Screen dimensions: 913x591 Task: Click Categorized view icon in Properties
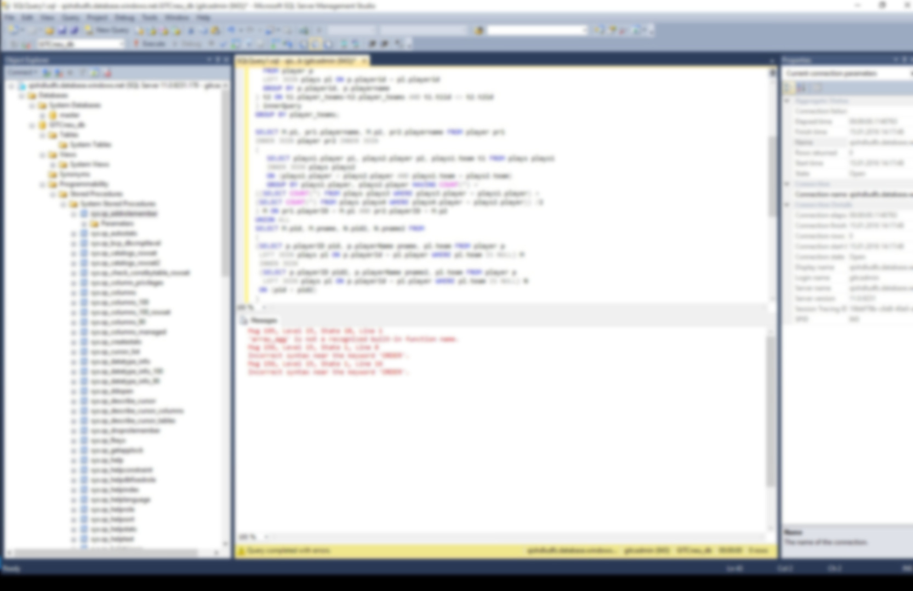point(789,88)
